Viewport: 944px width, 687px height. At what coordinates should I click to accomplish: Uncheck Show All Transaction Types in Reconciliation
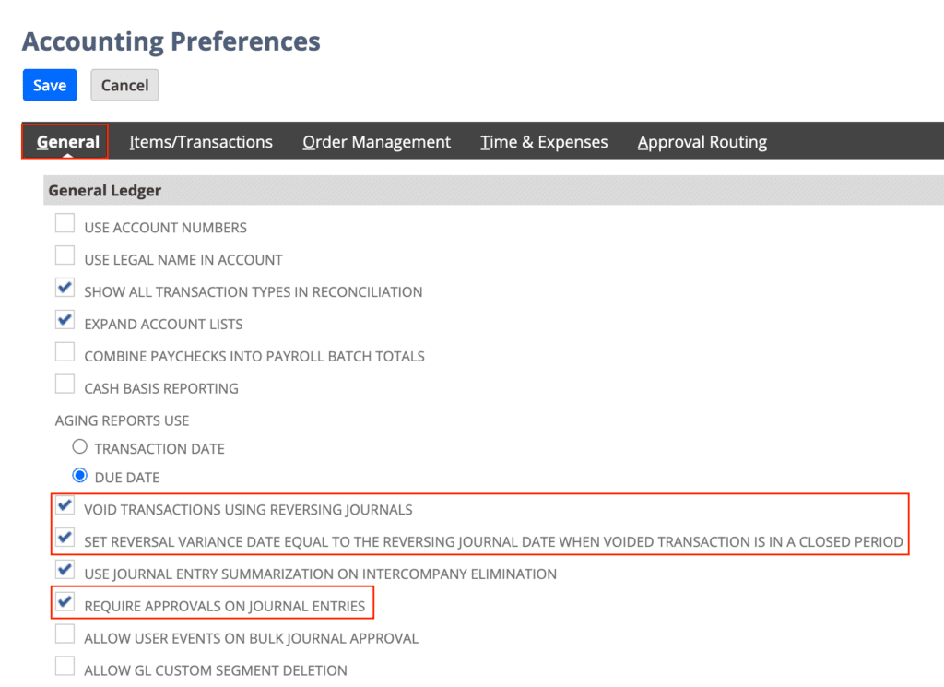[65, 287]
